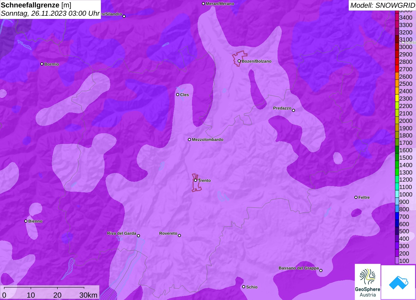The height and width of the screenshot is (300, 416).
Task: Click the 1500 m green legend swatch
Action: [397, 158]
